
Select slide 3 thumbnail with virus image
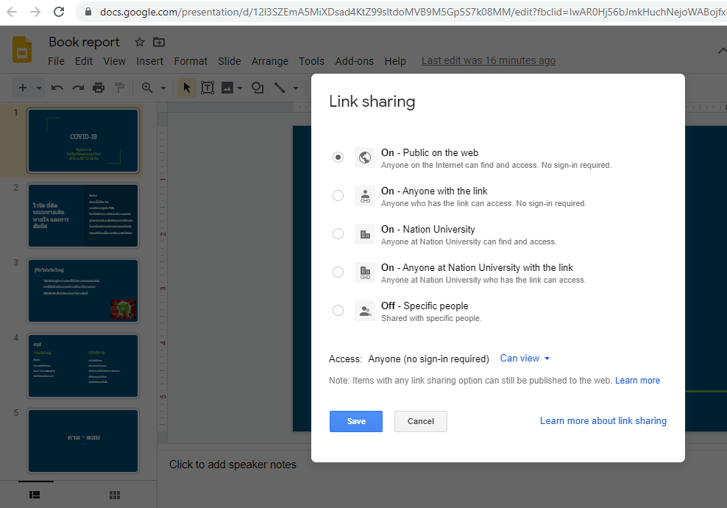tap(83, 291)
